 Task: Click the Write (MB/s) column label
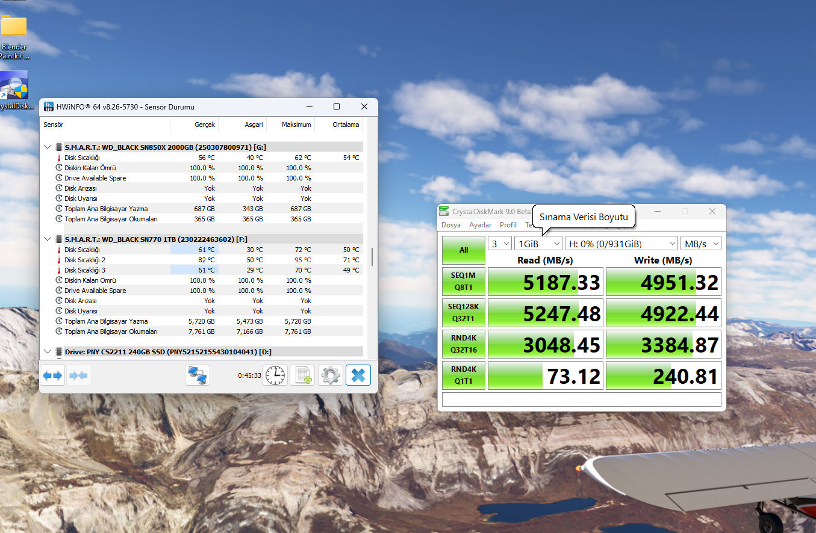click(663, 260)
